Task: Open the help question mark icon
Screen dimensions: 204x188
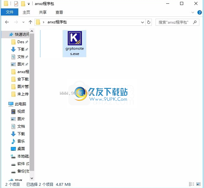Action: [x=199, y=12]
